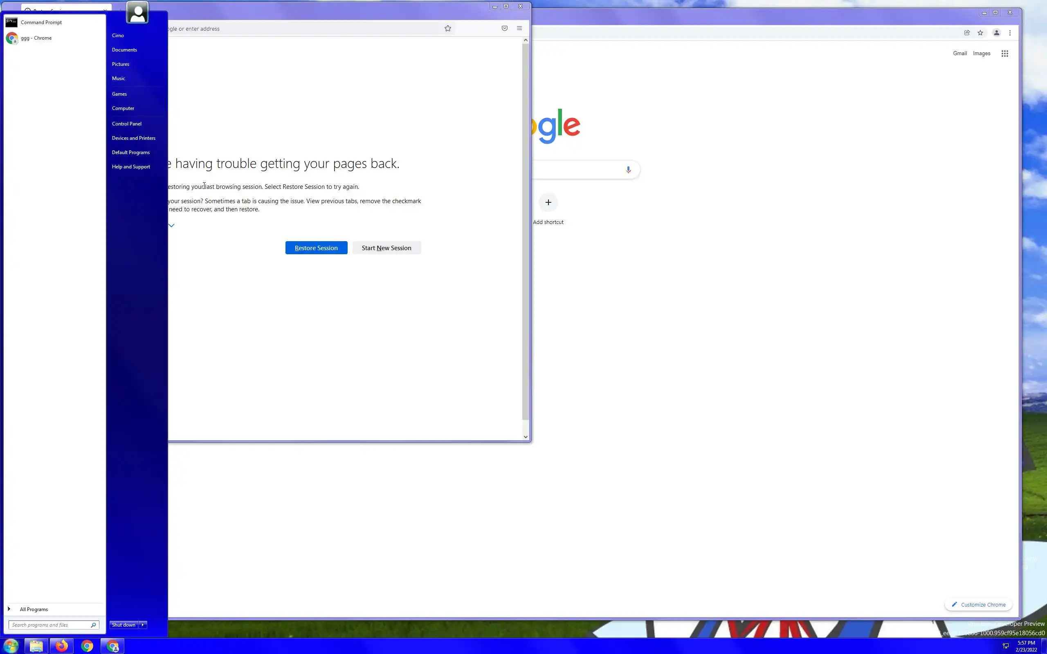Open Pocket save icon in Firefox
This screenshot has height=654, width=1047.
point(504,29)
